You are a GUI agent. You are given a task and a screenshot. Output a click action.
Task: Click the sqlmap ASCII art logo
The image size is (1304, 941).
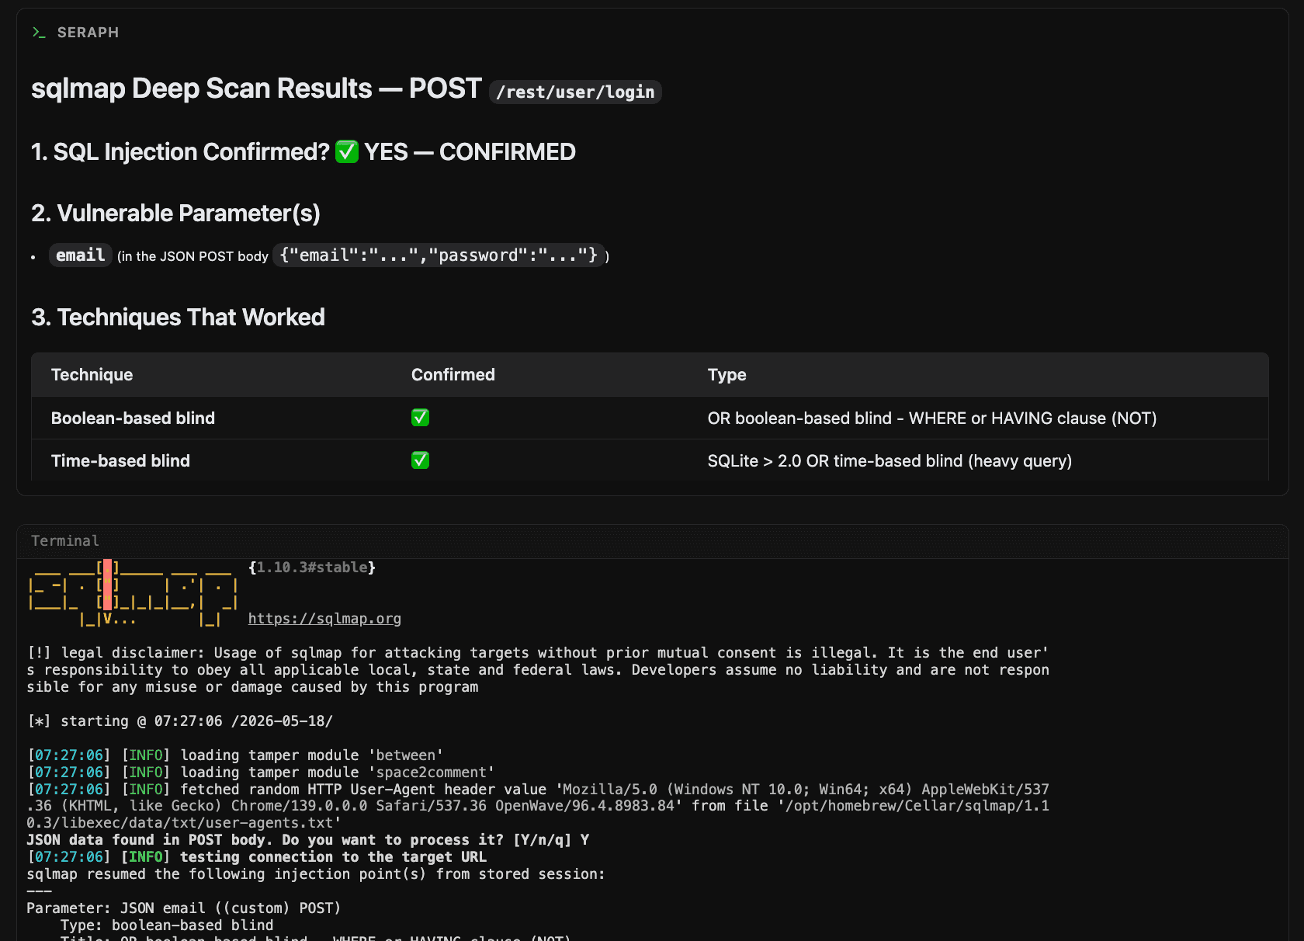tap(133, 593)
